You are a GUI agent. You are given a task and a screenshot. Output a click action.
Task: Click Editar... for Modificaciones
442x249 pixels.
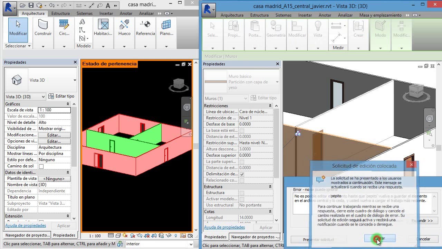54,135
